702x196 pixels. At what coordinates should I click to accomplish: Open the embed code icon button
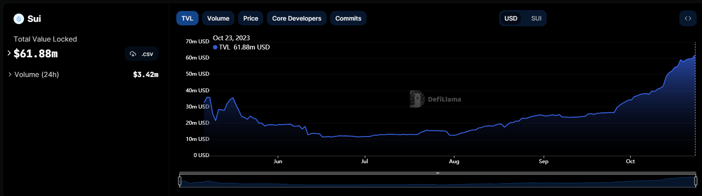click(x=688, y=18)
